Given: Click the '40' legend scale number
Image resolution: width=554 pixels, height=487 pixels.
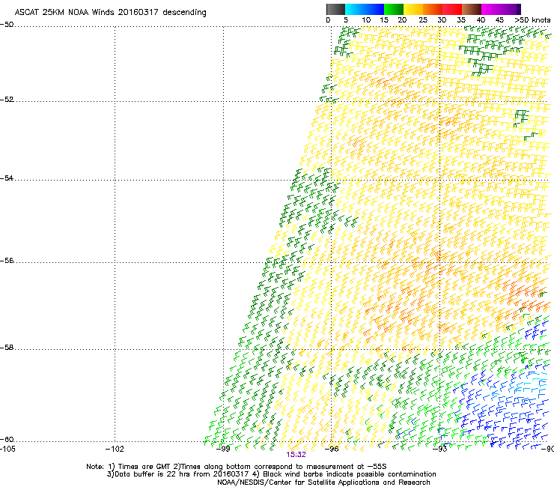Looking at the screenshot, I should [481, 20].
